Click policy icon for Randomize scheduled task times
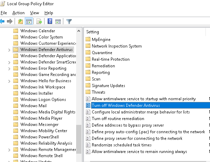Screen dimensions: 210x162 [x=88, y=145]
